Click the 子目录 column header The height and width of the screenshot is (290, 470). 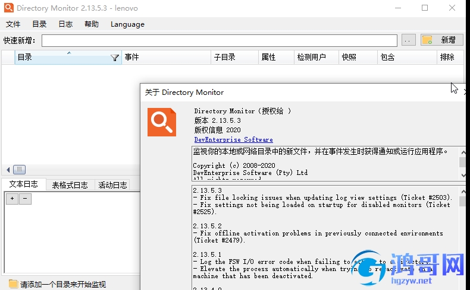coord(234,57)
